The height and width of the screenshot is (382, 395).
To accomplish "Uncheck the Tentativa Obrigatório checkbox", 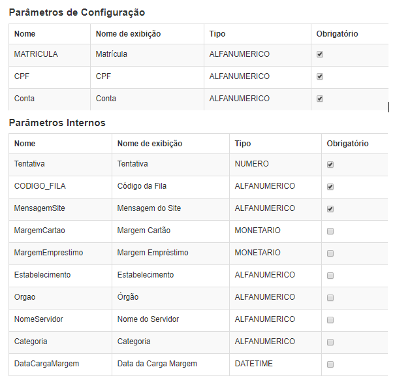I will pos(330,165).
